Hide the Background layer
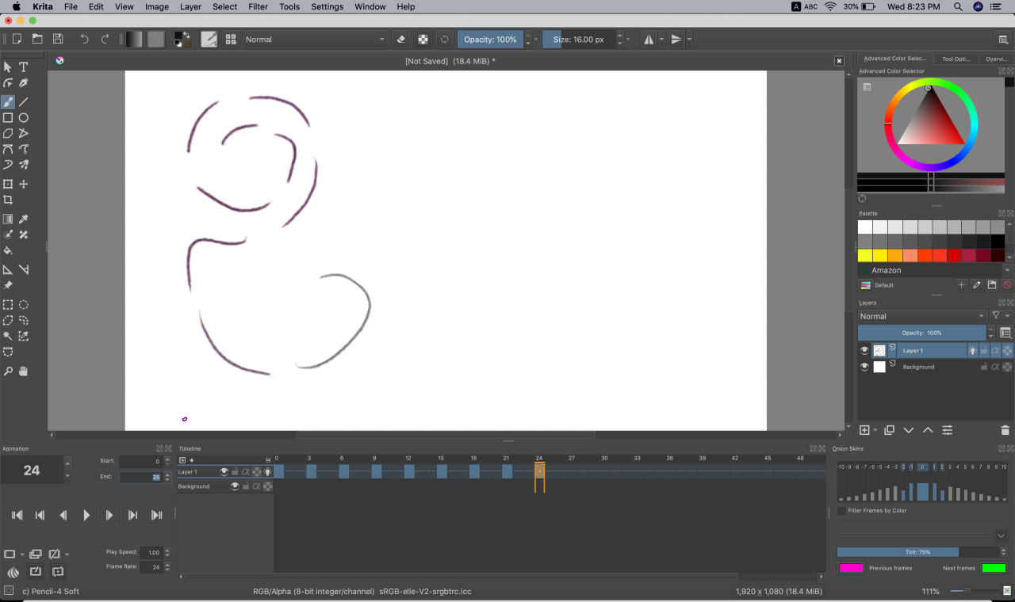This screenshot has height=602, width=1015. coord(864,366)
